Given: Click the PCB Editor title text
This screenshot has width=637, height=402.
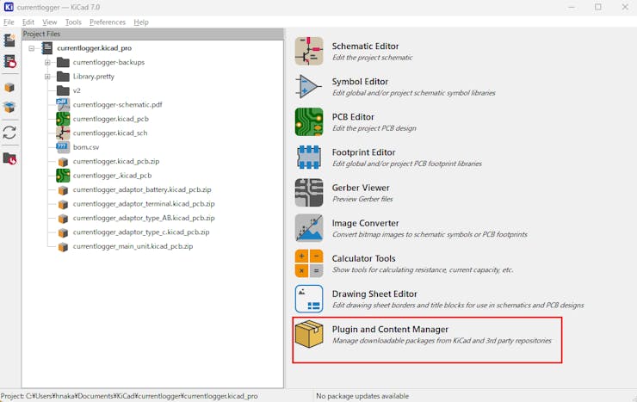Looking at the screenshot, I should point(353,117).
